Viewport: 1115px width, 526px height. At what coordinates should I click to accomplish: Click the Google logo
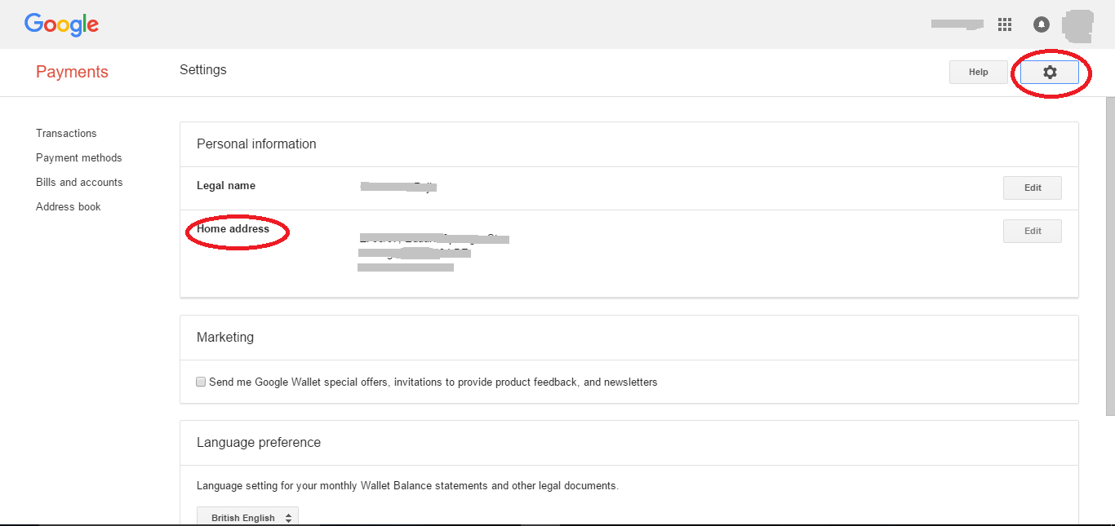61,24
